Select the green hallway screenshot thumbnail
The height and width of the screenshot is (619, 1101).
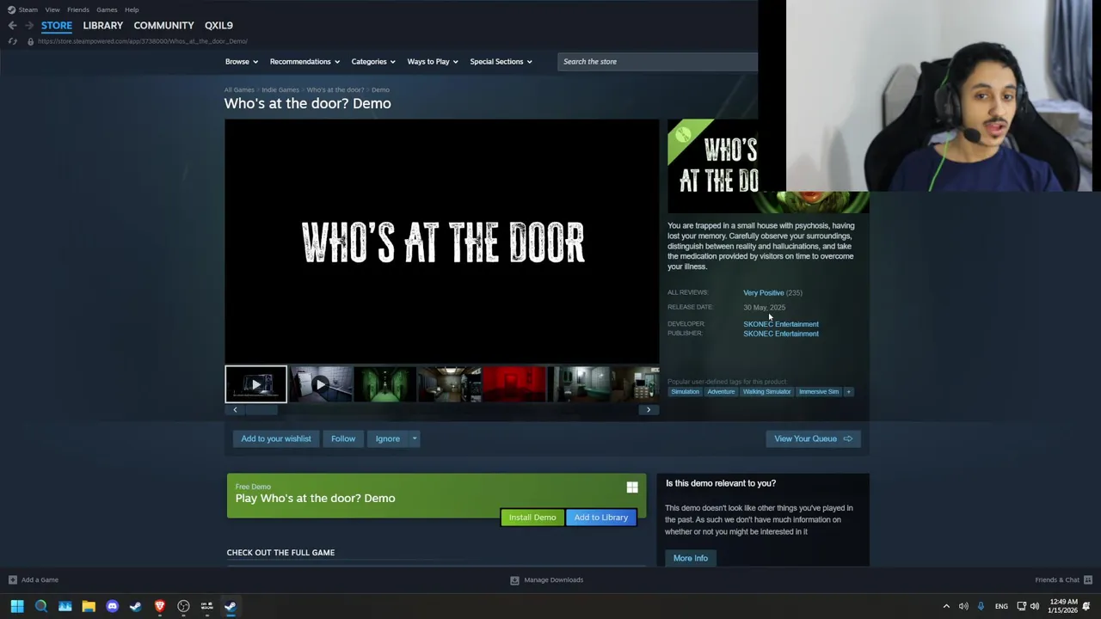384,384
